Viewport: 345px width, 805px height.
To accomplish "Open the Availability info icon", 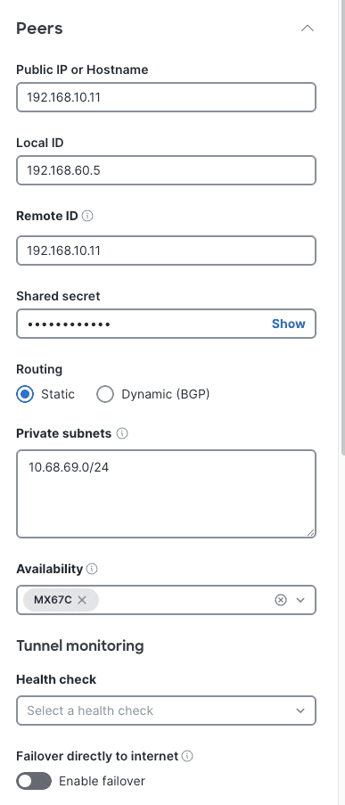I will [92, 569].
